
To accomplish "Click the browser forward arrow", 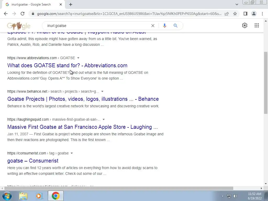I will point(14,14).
